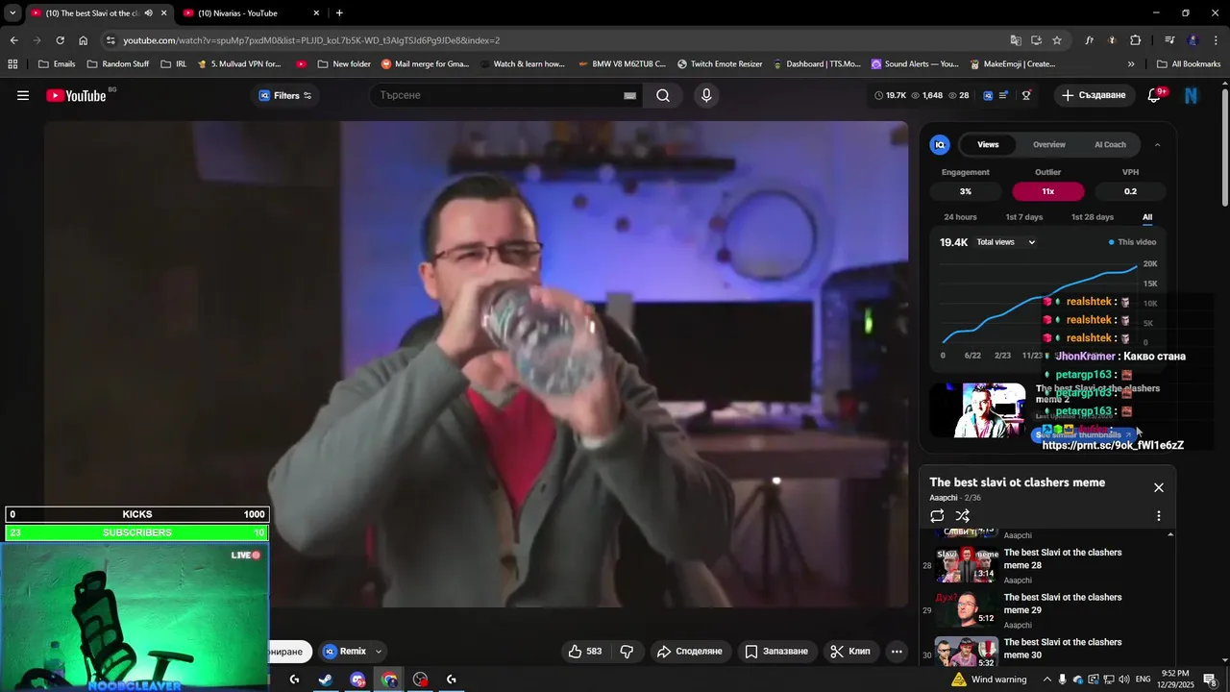This screenshot has width=1230, height=692.
Task: Select the 1st 28 days range
Action: 1093,217
